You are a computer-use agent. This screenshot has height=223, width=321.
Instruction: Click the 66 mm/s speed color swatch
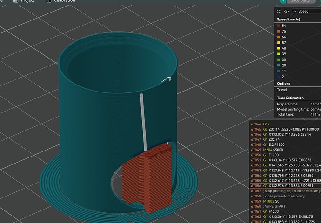click(x=278, y=37)
